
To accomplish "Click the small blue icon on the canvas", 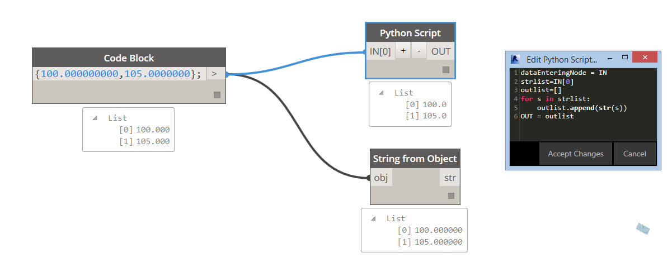I will pyautogui.click(x=643, y=228).
